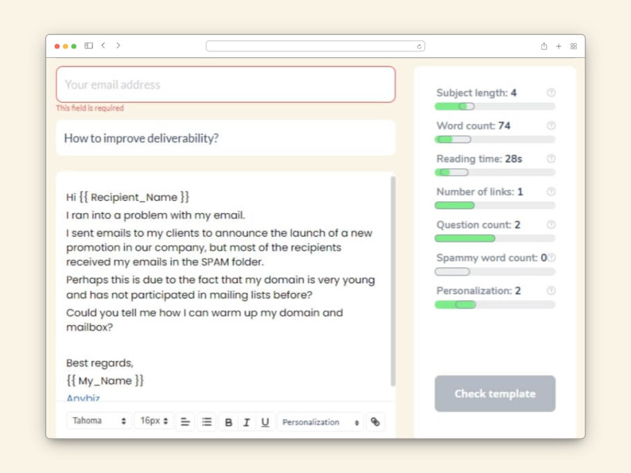Reload the page from the address bar
631x473 pixels.
419,46
